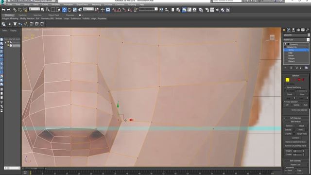Click the object color swatch beside name
The image size is (311, 175).
(x=309, y=35)
